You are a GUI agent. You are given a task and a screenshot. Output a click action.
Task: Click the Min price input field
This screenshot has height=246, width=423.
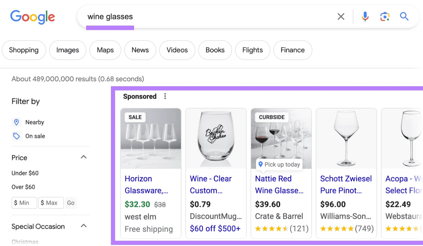coord(24,203)
